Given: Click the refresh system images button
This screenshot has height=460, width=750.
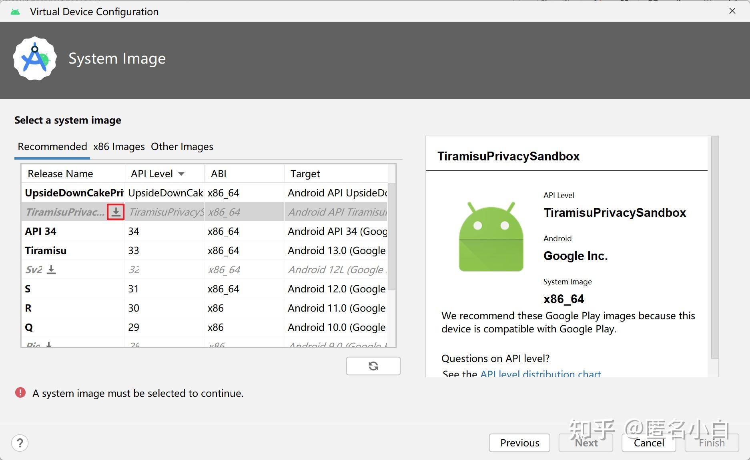Looking at the screenshot, I should point(373,366).
